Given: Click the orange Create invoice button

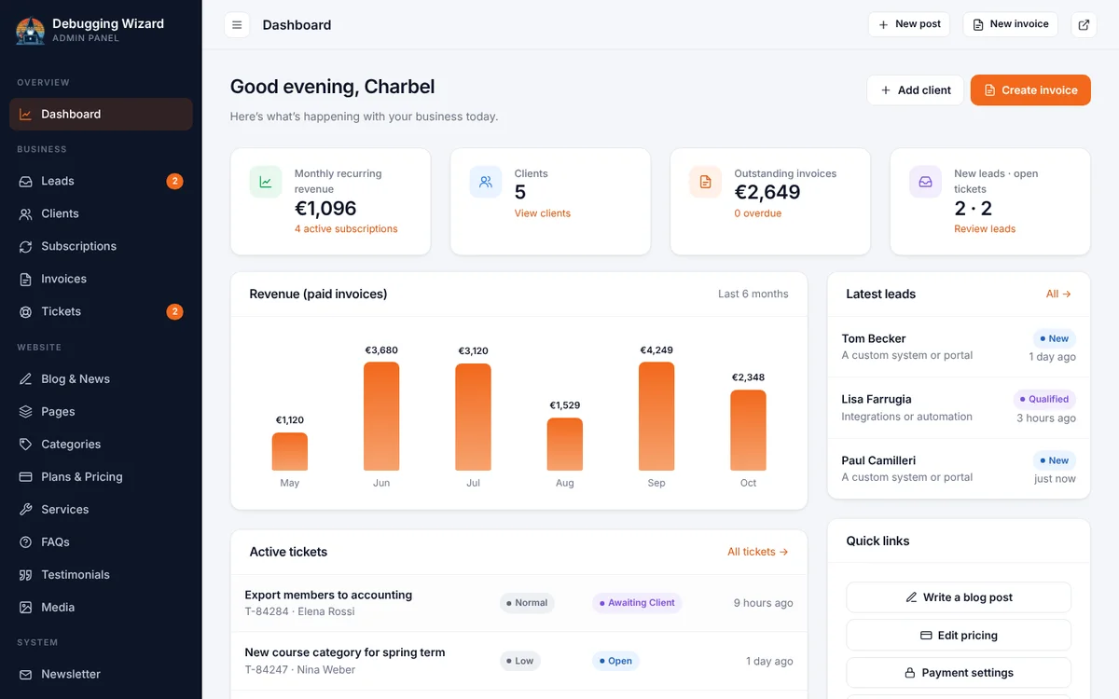Looking at the screenshot, I should [1030, 90].
